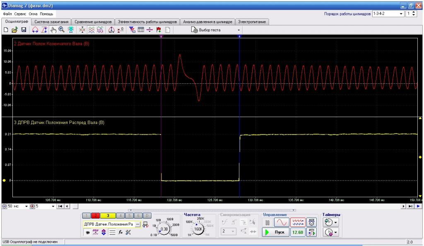Image resolution: width=424 pixels, height=246 pixels.
Task: Zoom in time with plus icon
Action: click(x=32, y=206)
